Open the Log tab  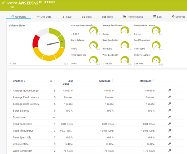click(157, 17)
